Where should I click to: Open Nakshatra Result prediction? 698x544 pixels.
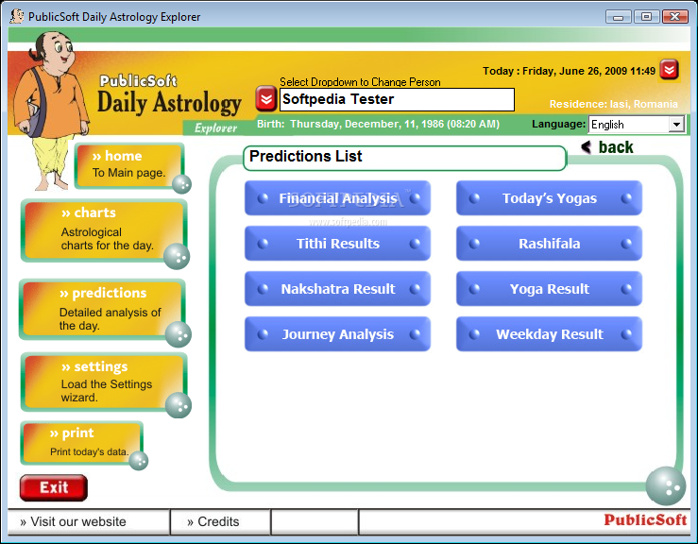tap(337, 289)
